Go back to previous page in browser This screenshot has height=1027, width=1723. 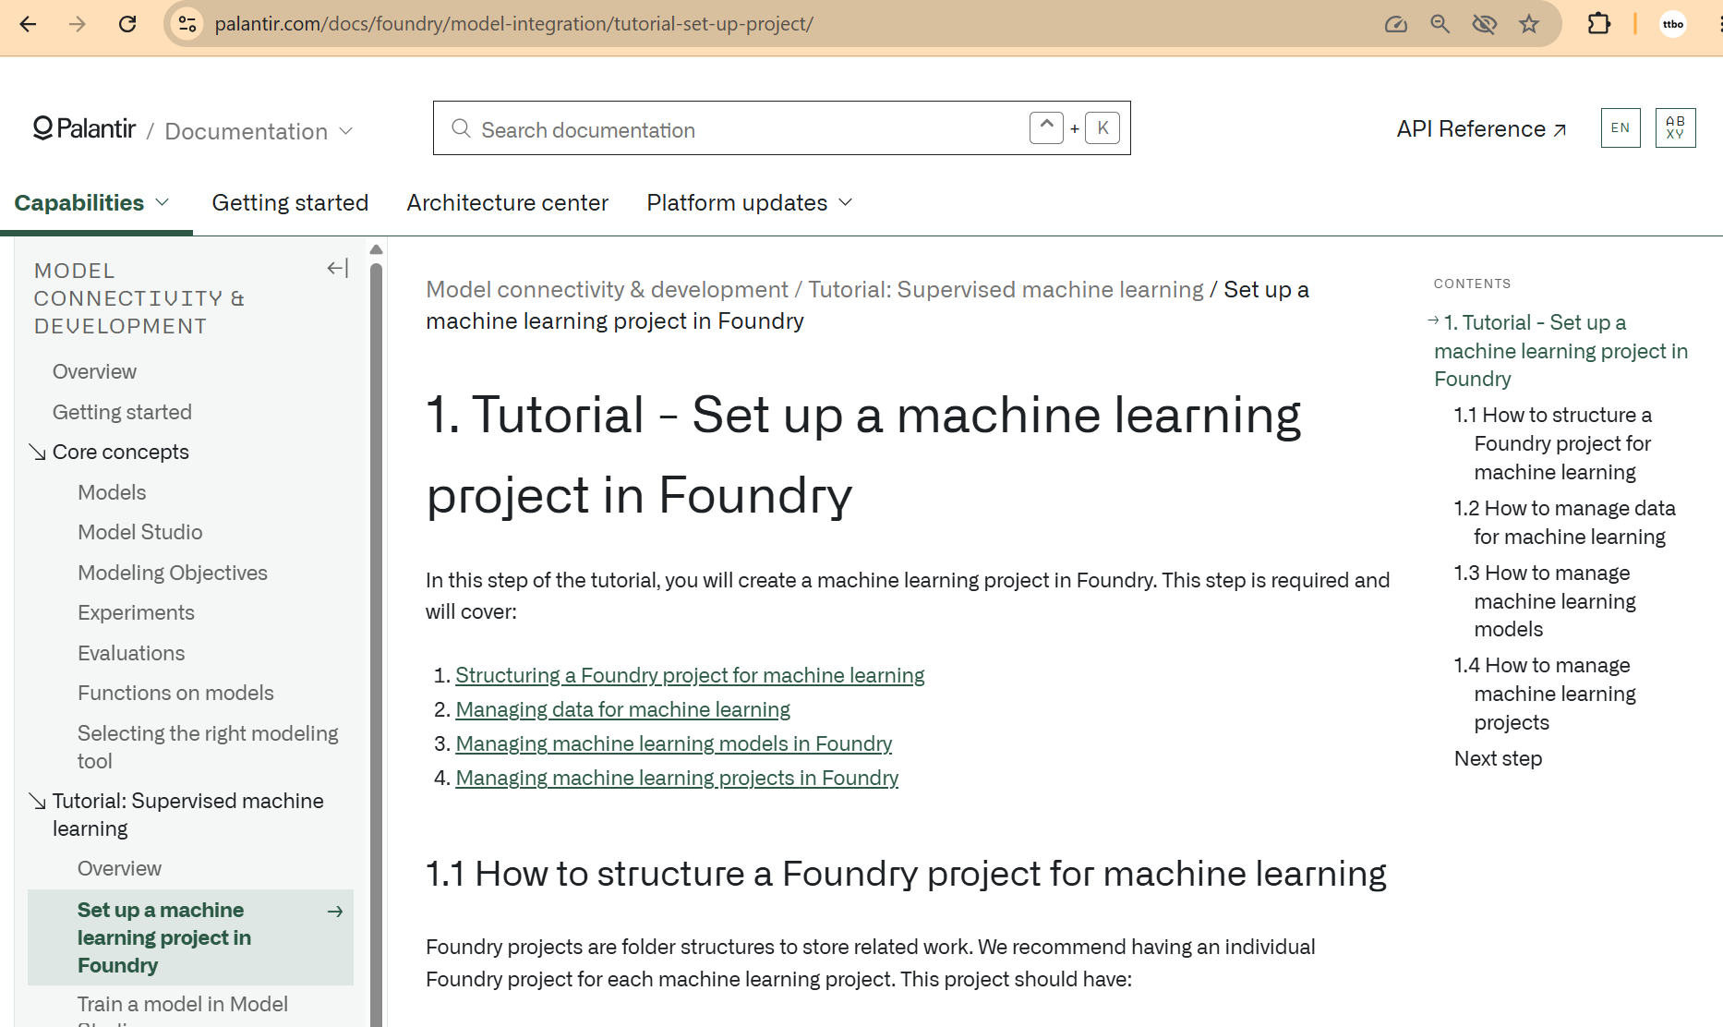28,24
